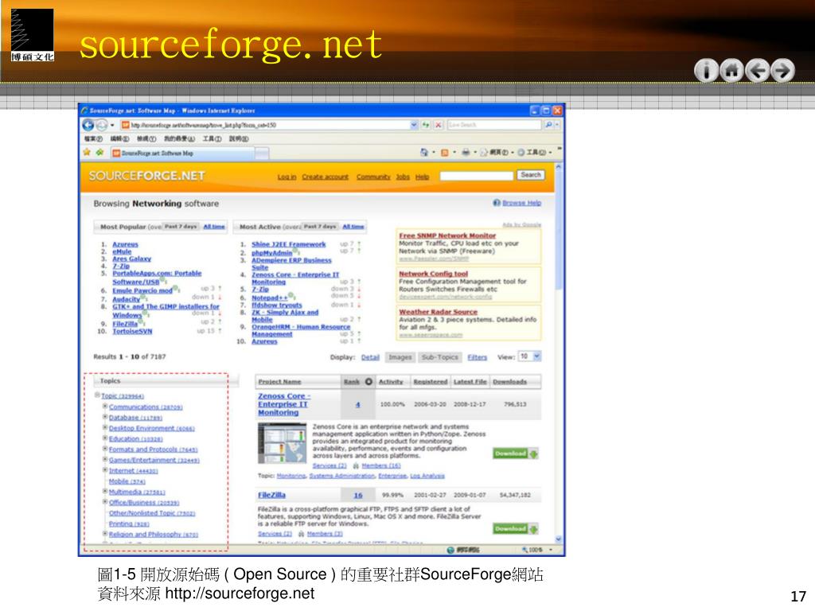Screen dimensions: 815x611
Task: Focus the SourceForge search text field
Action: click(x=476, y=176)
